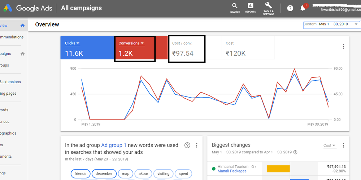Click help icon in search words card

click(187, 145)
